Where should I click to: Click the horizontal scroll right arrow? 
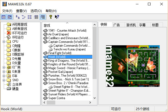pos(90,102)
